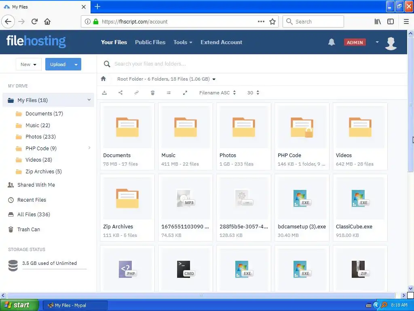Viewport: 414px width, 311px height.
Task: Click the filehosting logo
Action: click(36, 42)
